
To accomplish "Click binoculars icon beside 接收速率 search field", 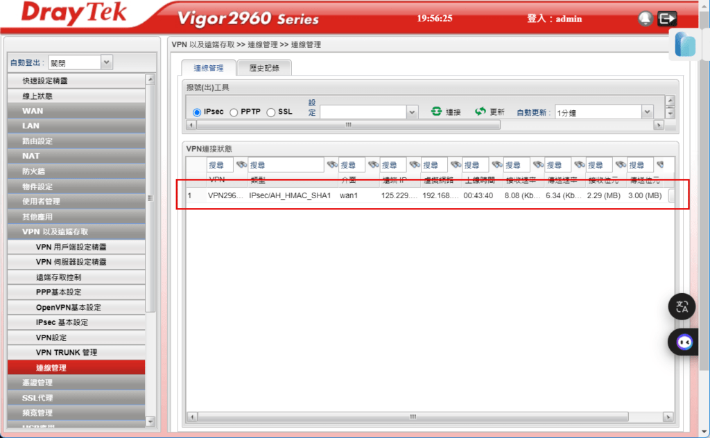I will 538,165.
